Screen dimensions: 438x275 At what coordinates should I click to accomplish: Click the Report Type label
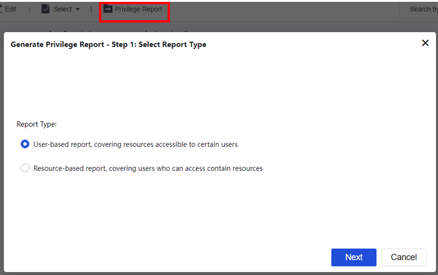(x=36, y=124)
